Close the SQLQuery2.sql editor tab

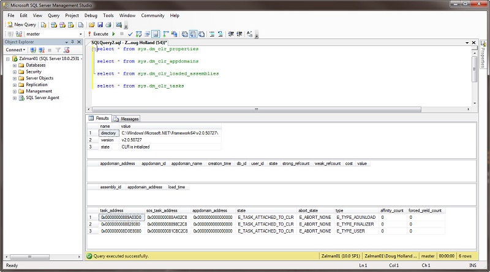coord(473,42)
